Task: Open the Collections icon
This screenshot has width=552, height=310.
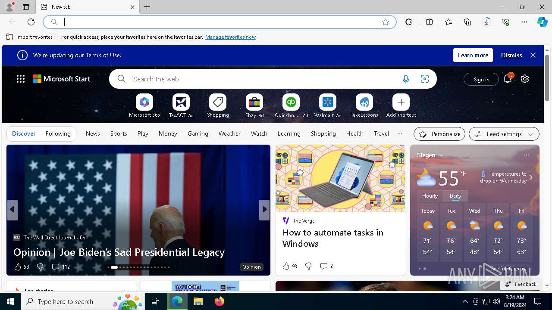Action: (467, 22)
